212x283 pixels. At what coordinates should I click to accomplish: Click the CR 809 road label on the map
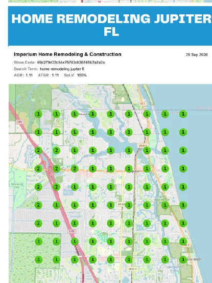click(121, 205)
